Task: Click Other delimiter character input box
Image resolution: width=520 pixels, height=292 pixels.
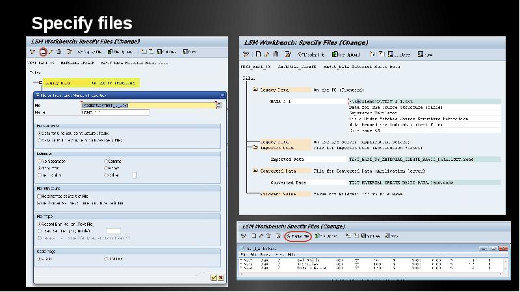Action: point(135,175)
